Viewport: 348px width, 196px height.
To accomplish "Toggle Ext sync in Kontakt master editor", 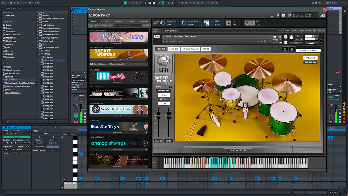I will point(206,22).
